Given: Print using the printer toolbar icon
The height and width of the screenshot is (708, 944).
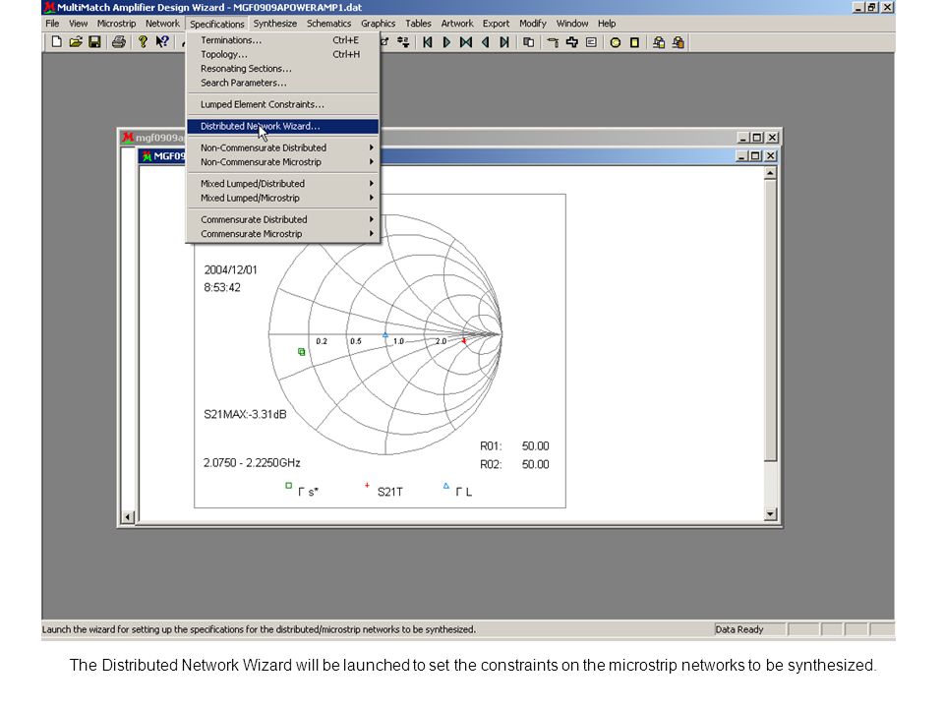Looking at the screenshot, I should pyautogui.click(x=119, y=42).
